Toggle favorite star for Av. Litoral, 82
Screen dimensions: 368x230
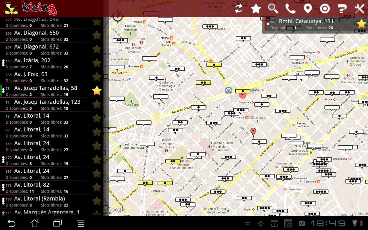pyautogui.click(x=97, y=187)
